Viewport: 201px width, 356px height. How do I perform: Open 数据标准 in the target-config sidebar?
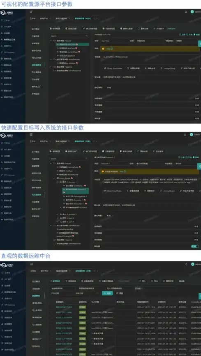(7, 188)
